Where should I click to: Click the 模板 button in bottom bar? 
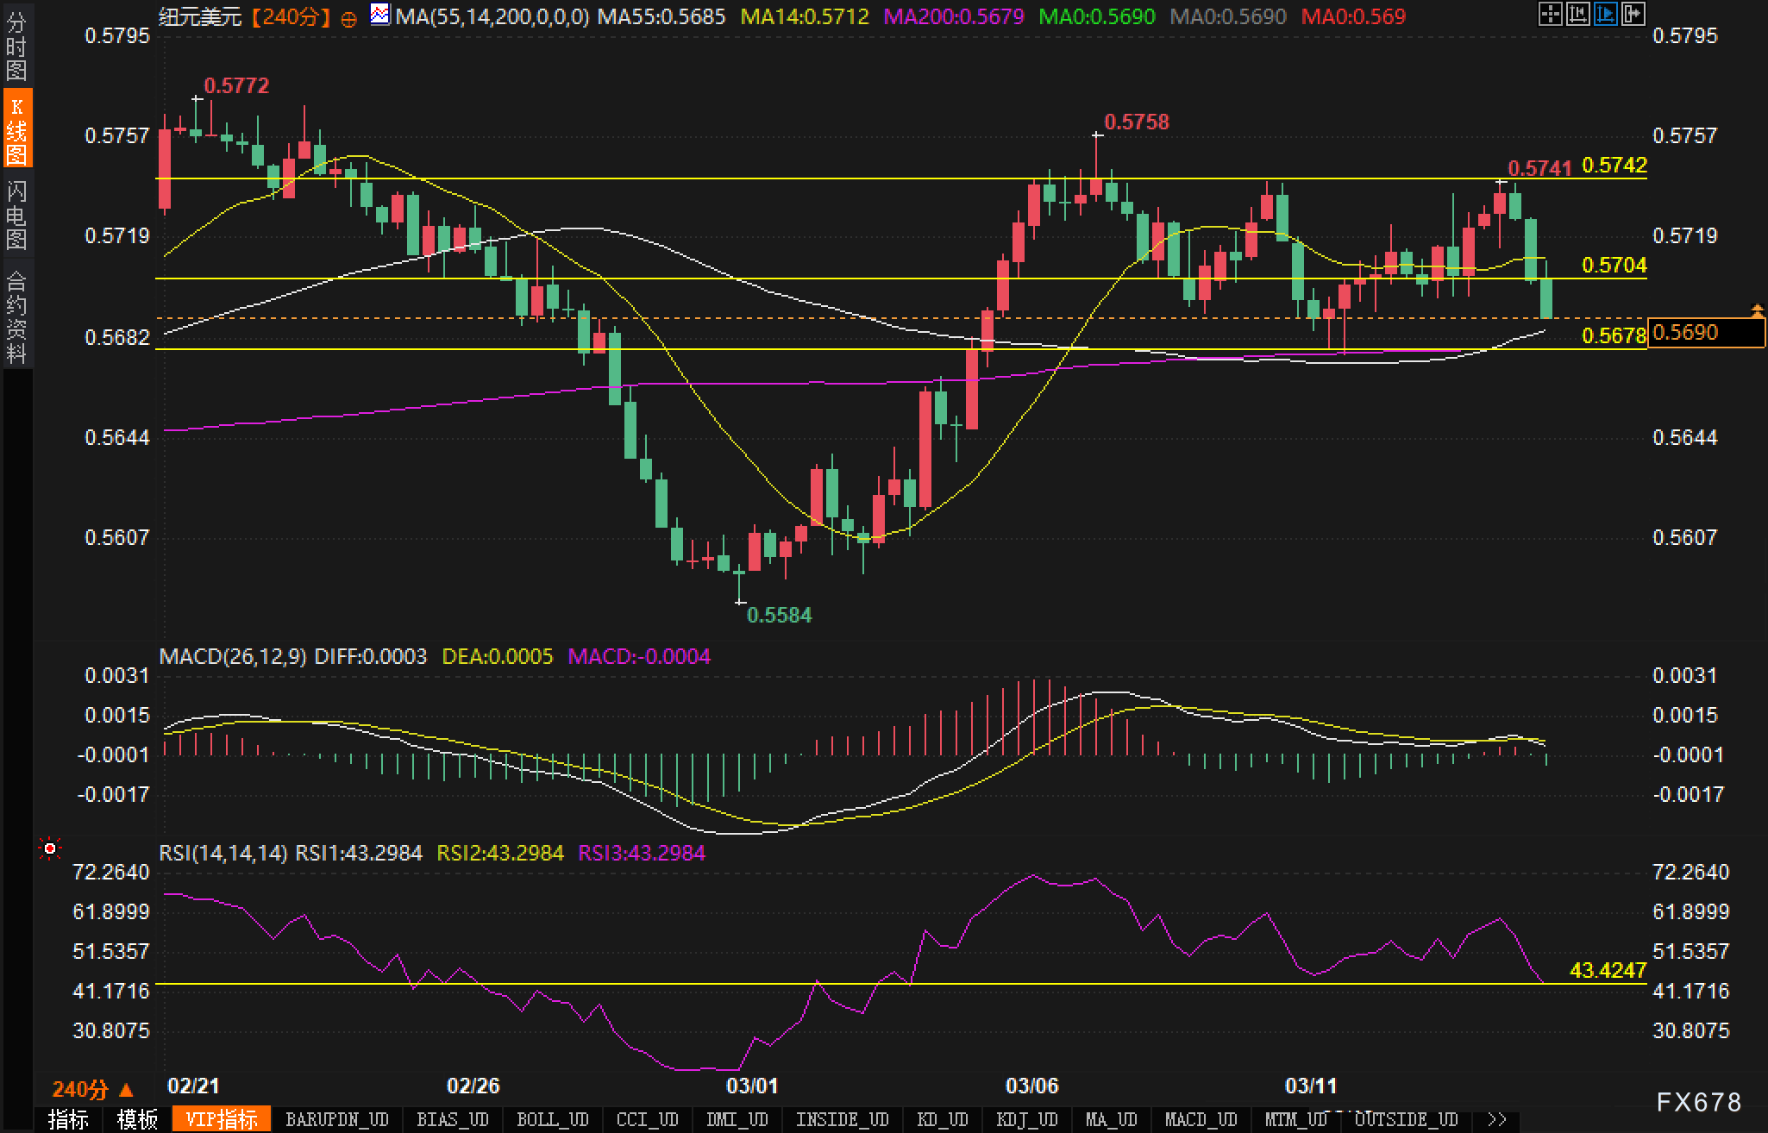click(x=138, y=1119)
